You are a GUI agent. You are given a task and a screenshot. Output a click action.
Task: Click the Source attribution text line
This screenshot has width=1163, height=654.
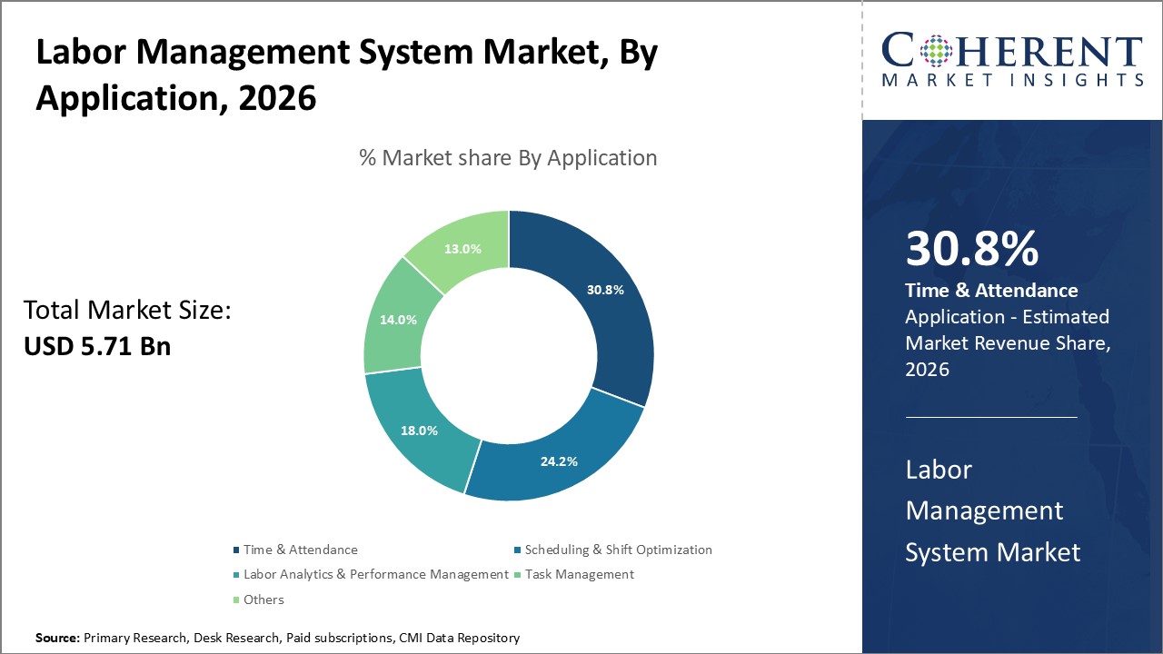275,638
